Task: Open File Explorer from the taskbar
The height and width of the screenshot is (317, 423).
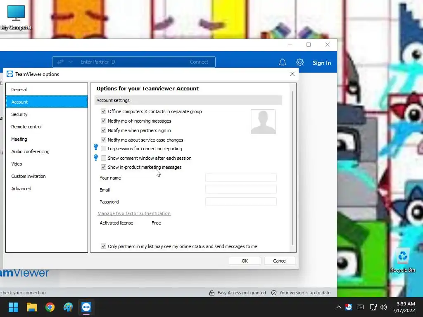Action: pos(31,307)
